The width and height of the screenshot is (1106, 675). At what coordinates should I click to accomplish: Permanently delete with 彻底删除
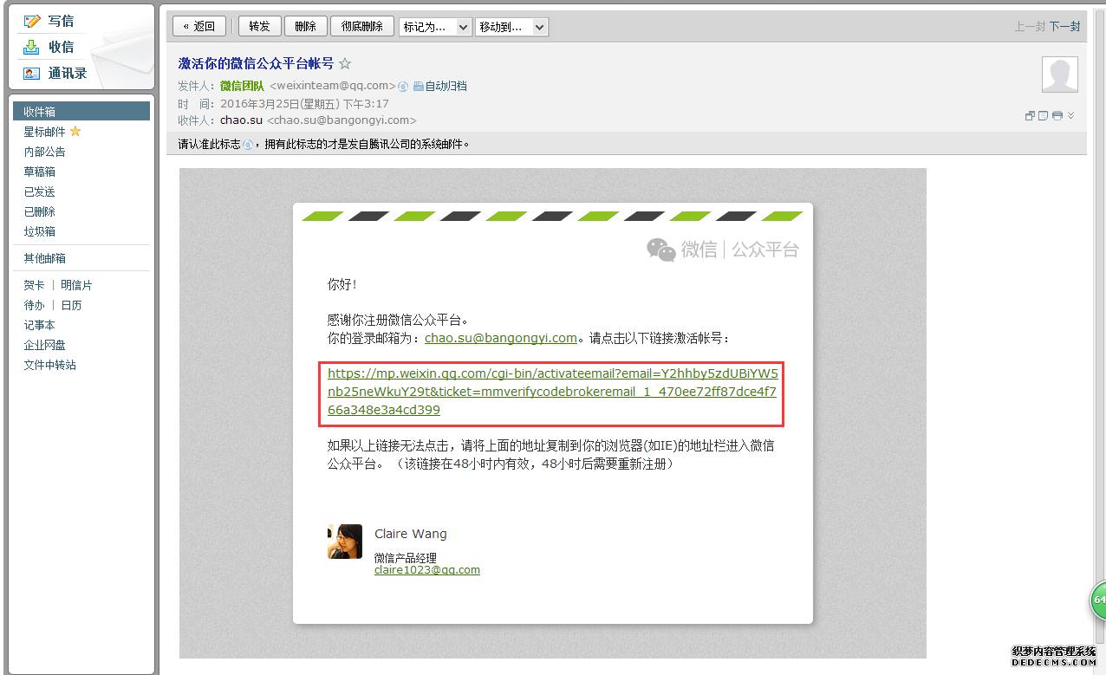click(x=362, y=27)
